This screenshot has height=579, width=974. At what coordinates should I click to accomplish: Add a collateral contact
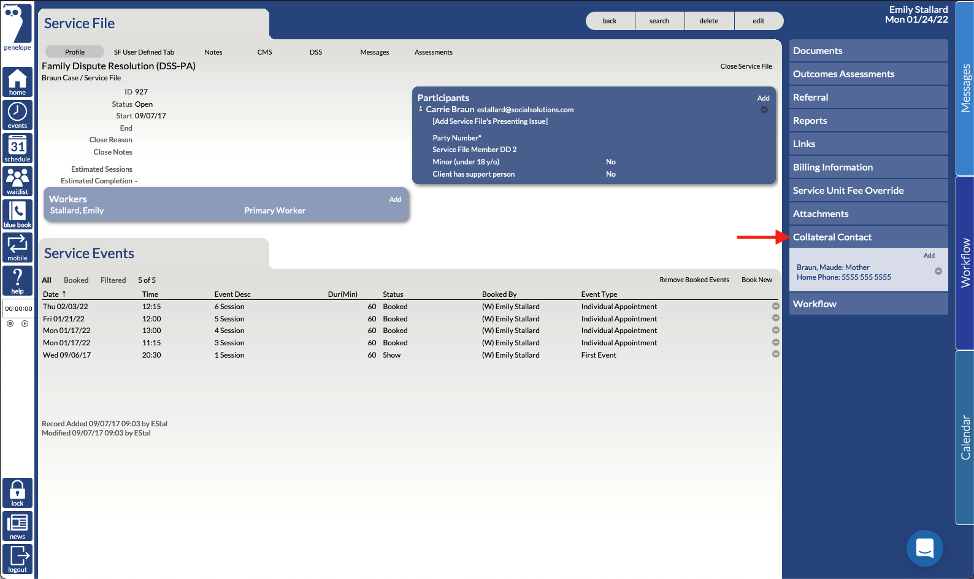[929, 256]
